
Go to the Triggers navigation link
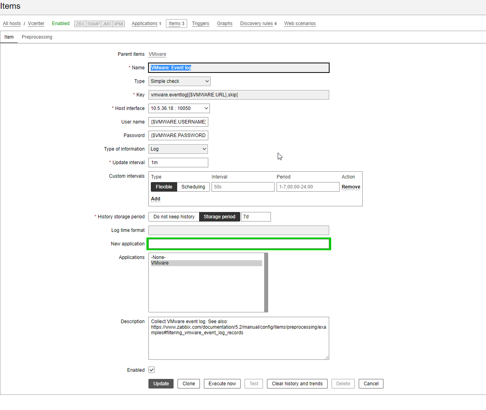(x=200, y=24)
